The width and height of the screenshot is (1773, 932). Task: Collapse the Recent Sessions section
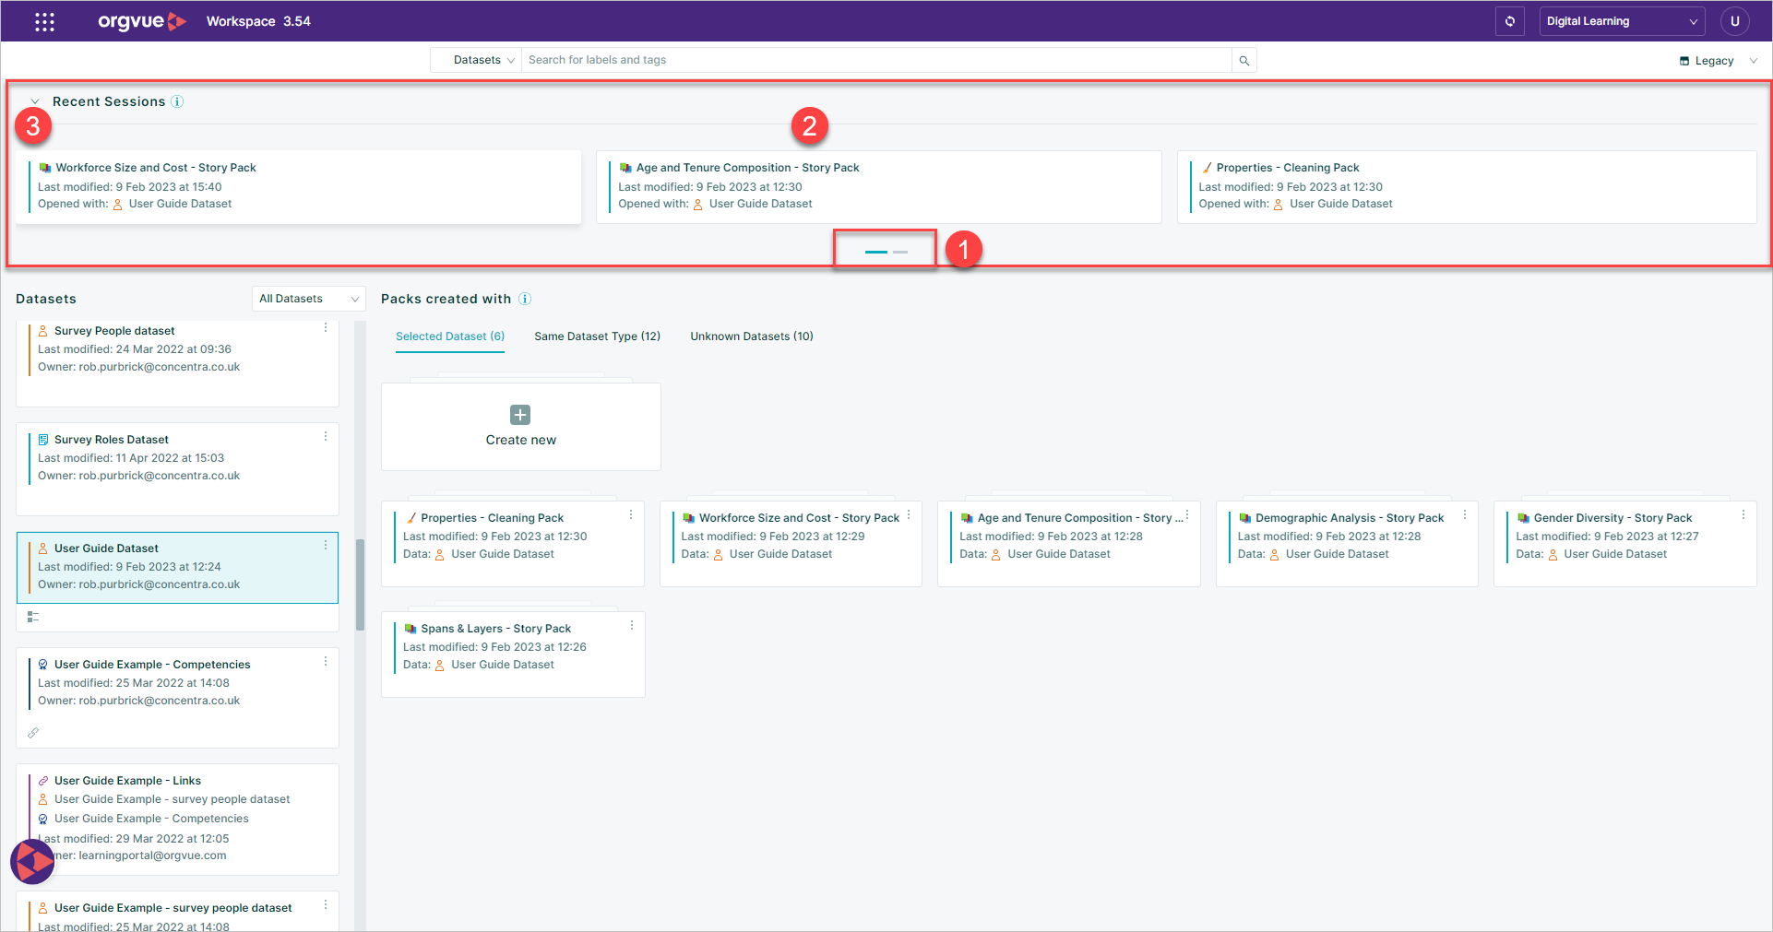click(x=35, y=101)
